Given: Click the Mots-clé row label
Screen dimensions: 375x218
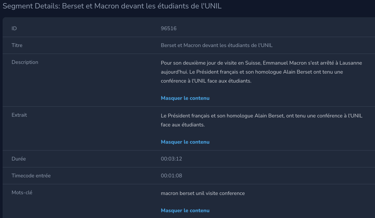Looking at the screenshot, I should 22,192.
